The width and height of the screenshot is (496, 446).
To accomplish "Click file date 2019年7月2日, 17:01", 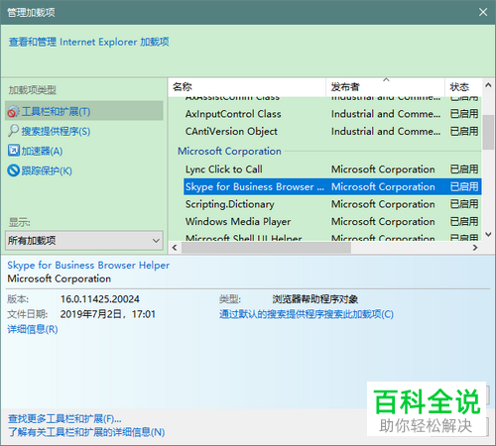I will click(x=108, y=314).
